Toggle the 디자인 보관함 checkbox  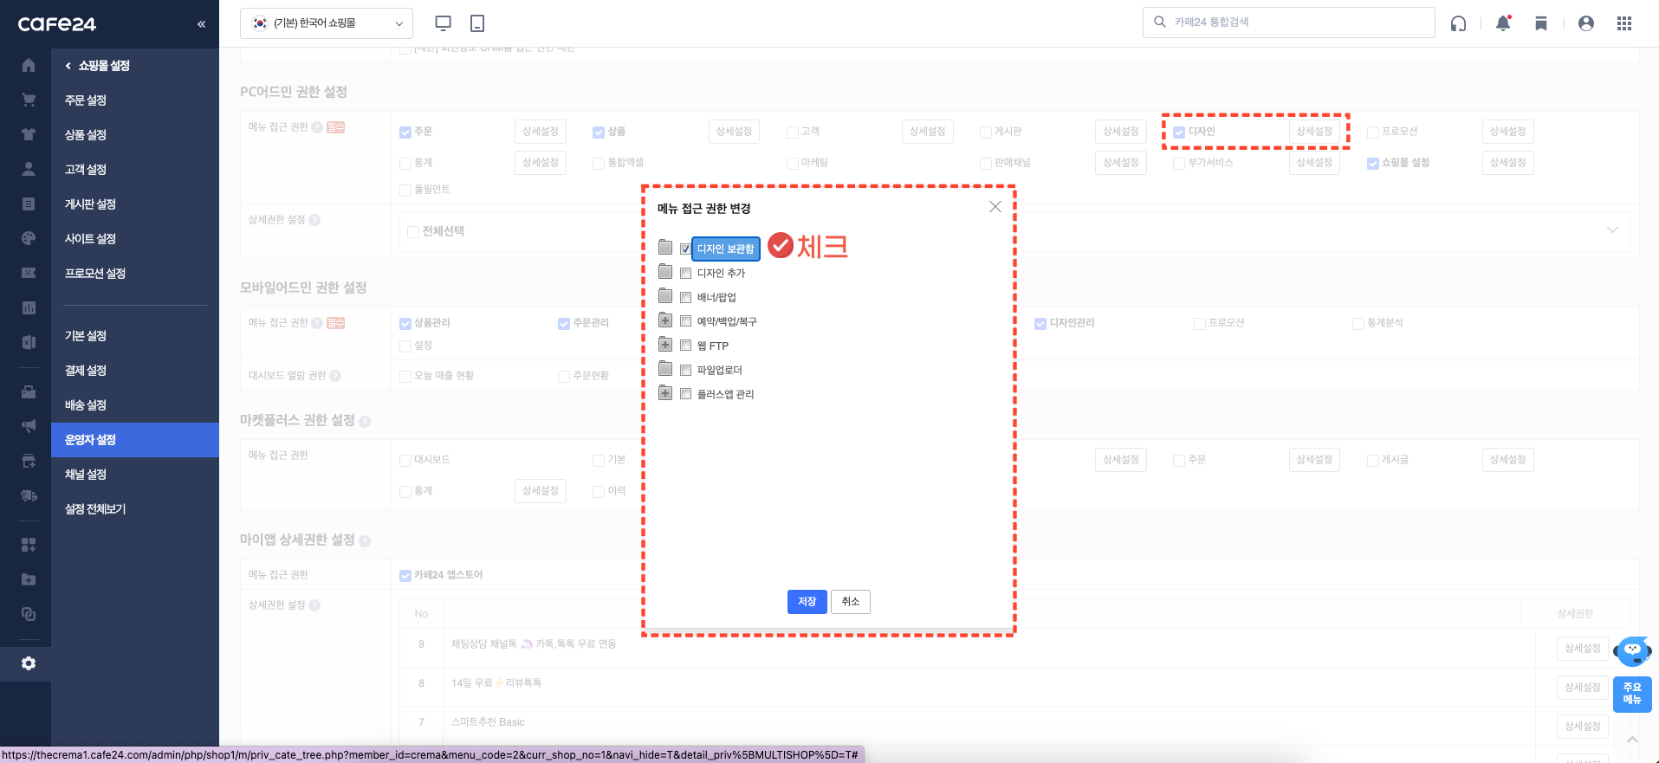685,249
